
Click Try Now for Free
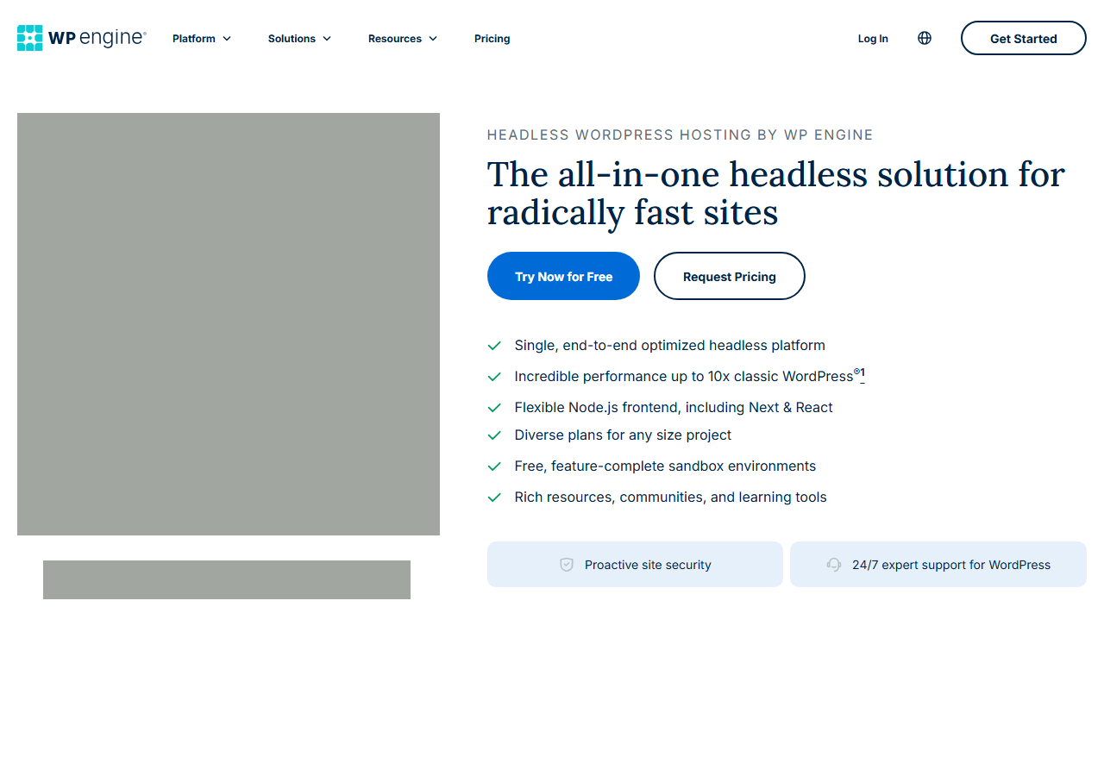tap(563, 276)
